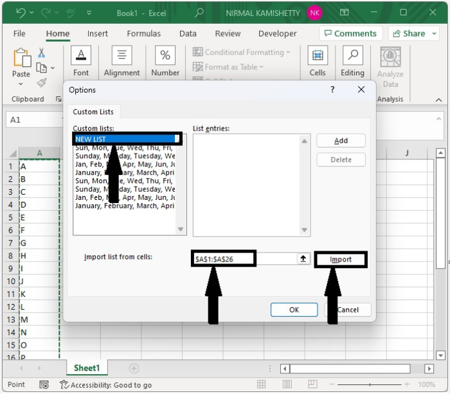The width and height of the screenshot is (450, 394).
Task: Click the Copy icon
Action: point(41,67)
